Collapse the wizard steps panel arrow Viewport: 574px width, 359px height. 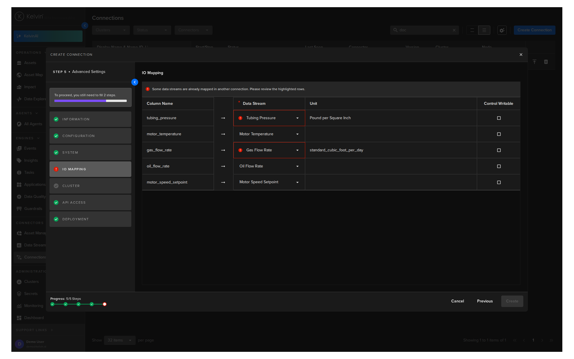point(135,82)
